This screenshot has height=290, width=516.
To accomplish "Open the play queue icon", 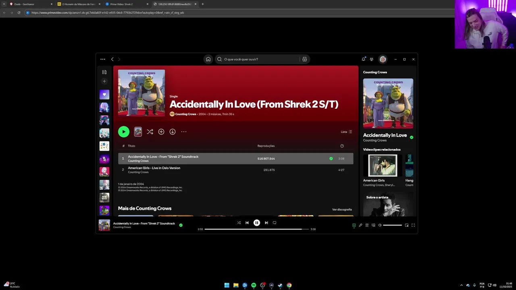I will [x=367, y=225].
